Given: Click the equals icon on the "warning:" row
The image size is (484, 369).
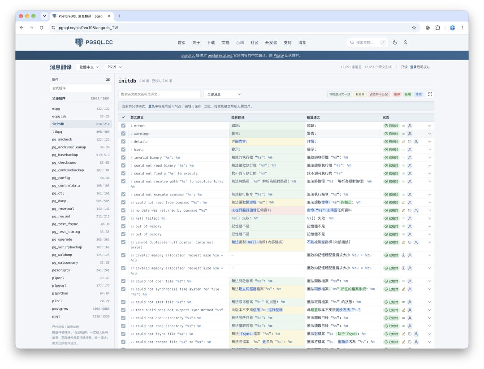Looking at the screenshot, I should tap(403, 134).
